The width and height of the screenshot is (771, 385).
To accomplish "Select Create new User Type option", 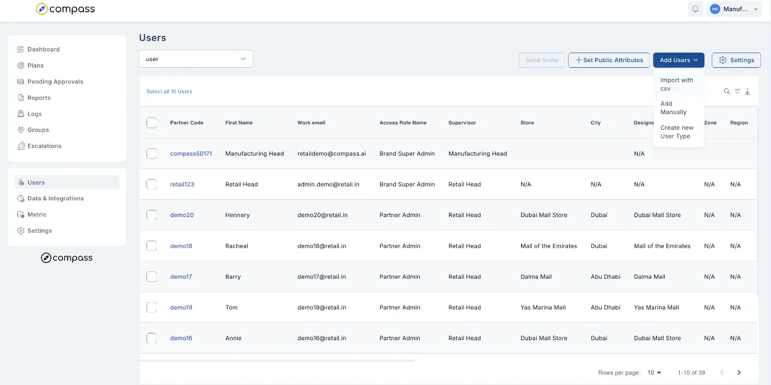I will click(x=678, y=132).
